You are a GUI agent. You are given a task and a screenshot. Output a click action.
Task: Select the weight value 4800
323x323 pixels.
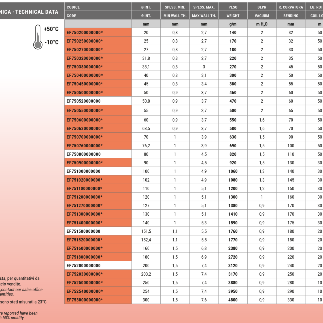click(x=233, y=300)
